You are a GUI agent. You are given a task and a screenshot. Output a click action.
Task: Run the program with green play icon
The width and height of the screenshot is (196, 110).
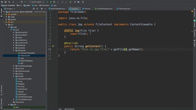click(x=47, y=2)
